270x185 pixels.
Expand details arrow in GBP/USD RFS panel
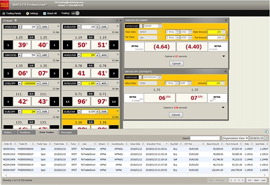223,107
